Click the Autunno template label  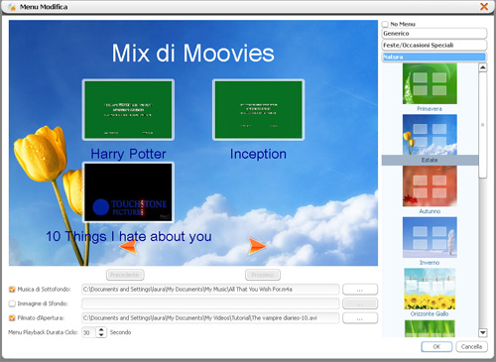[430, 211]
